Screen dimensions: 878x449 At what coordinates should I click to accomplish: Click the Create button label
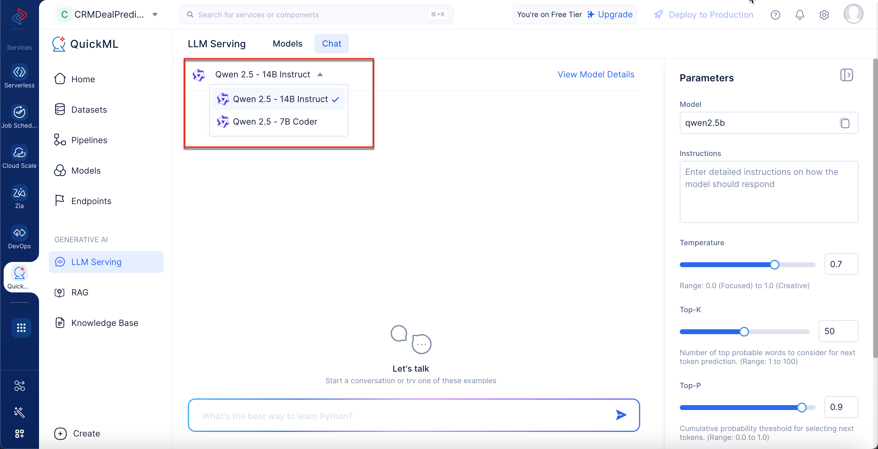87,433
